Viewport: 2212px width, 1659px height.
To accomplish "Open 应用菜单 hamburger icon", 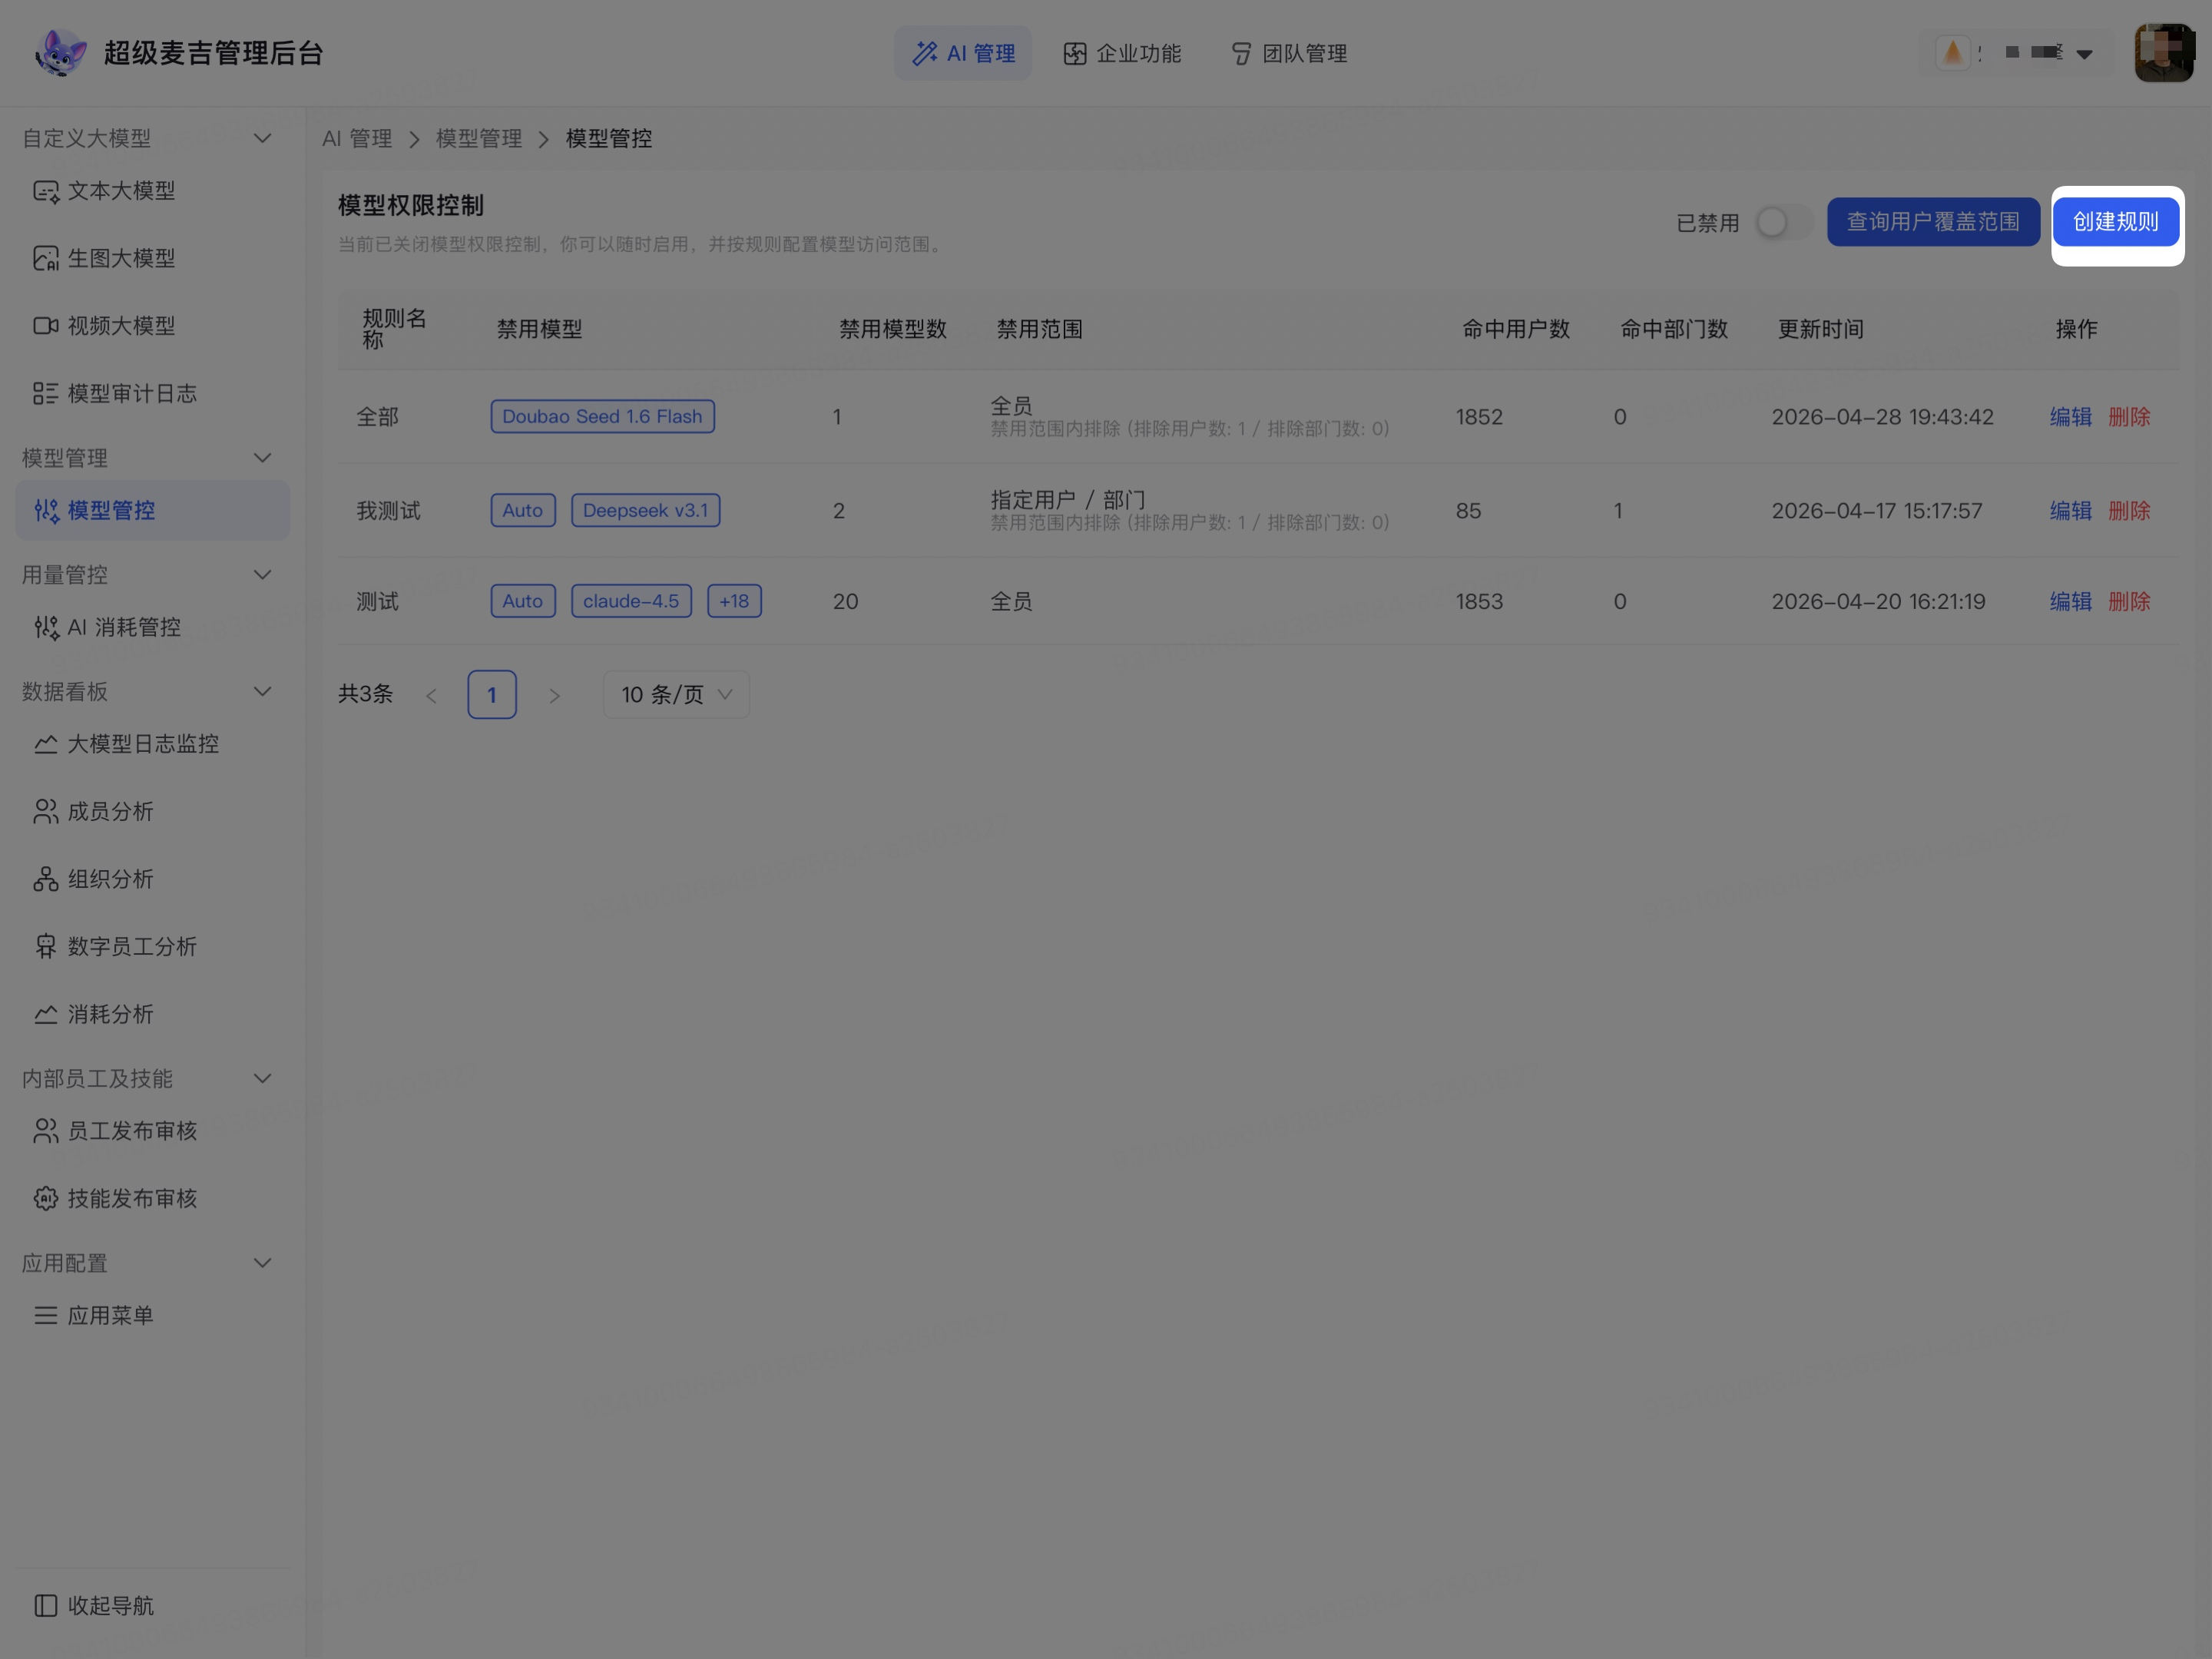I will 46,1316.
